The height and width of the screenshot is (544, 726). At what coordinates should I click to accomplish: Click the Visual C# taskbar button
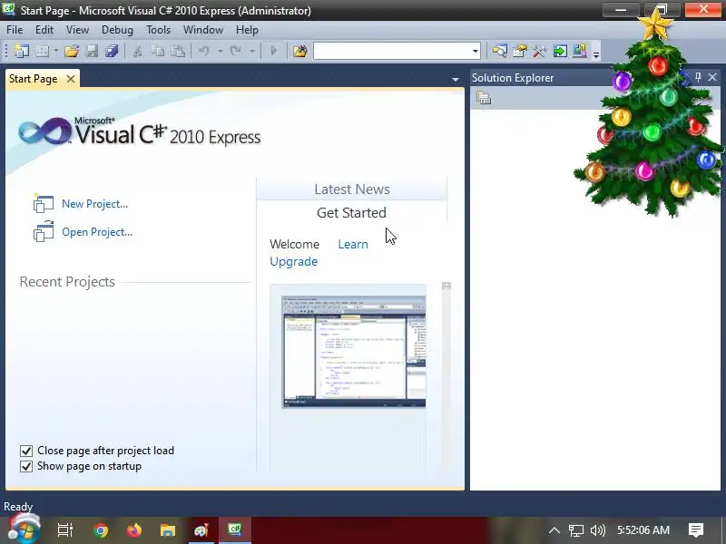[235, 530]
